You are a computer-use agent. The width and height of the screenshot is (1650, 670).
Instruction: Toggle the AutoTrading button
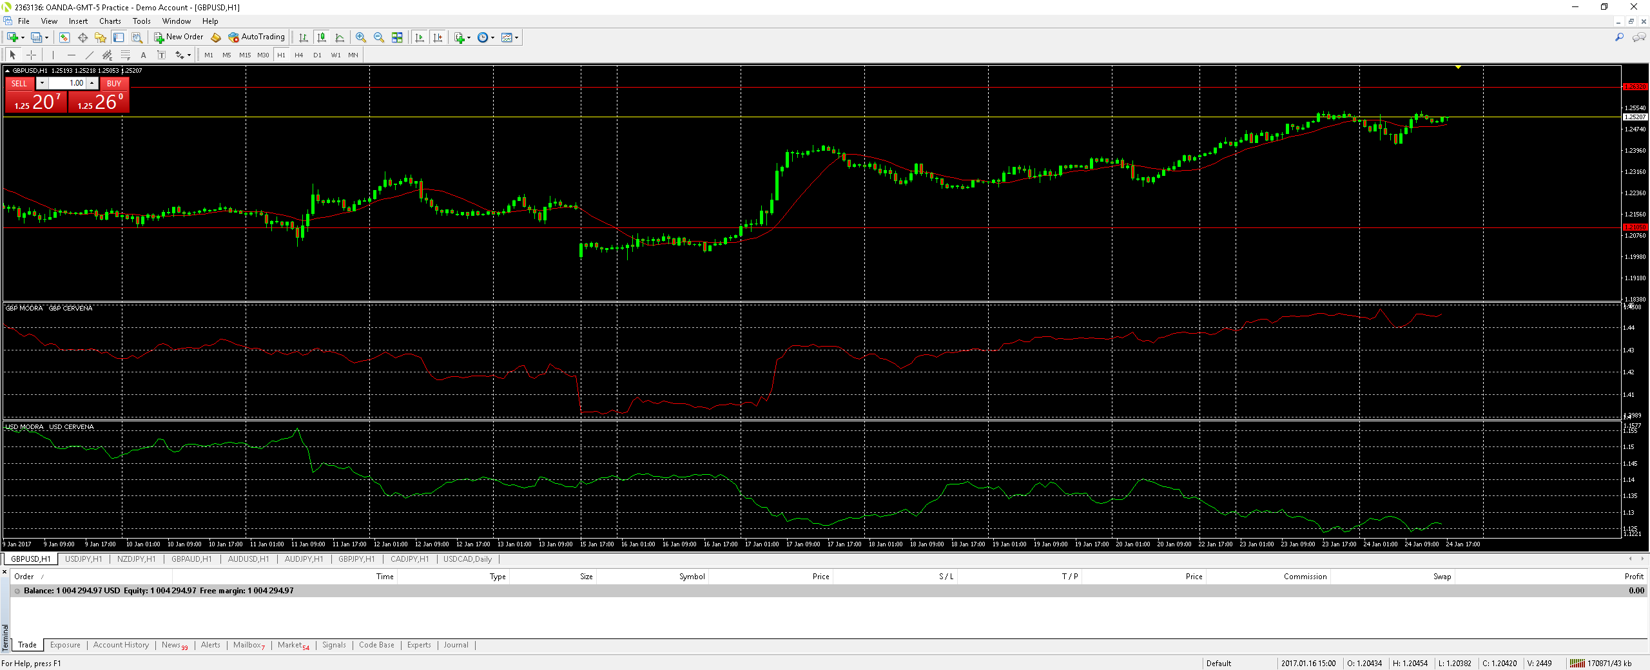click(257, 37)
